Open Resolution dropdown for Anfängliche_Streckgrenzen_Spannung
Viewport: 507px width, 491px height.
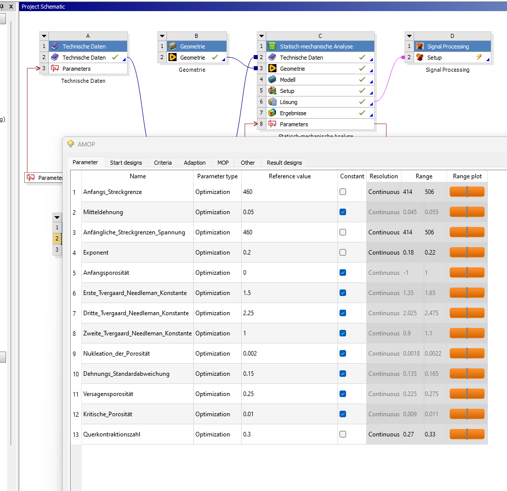[x=384, y=232]
